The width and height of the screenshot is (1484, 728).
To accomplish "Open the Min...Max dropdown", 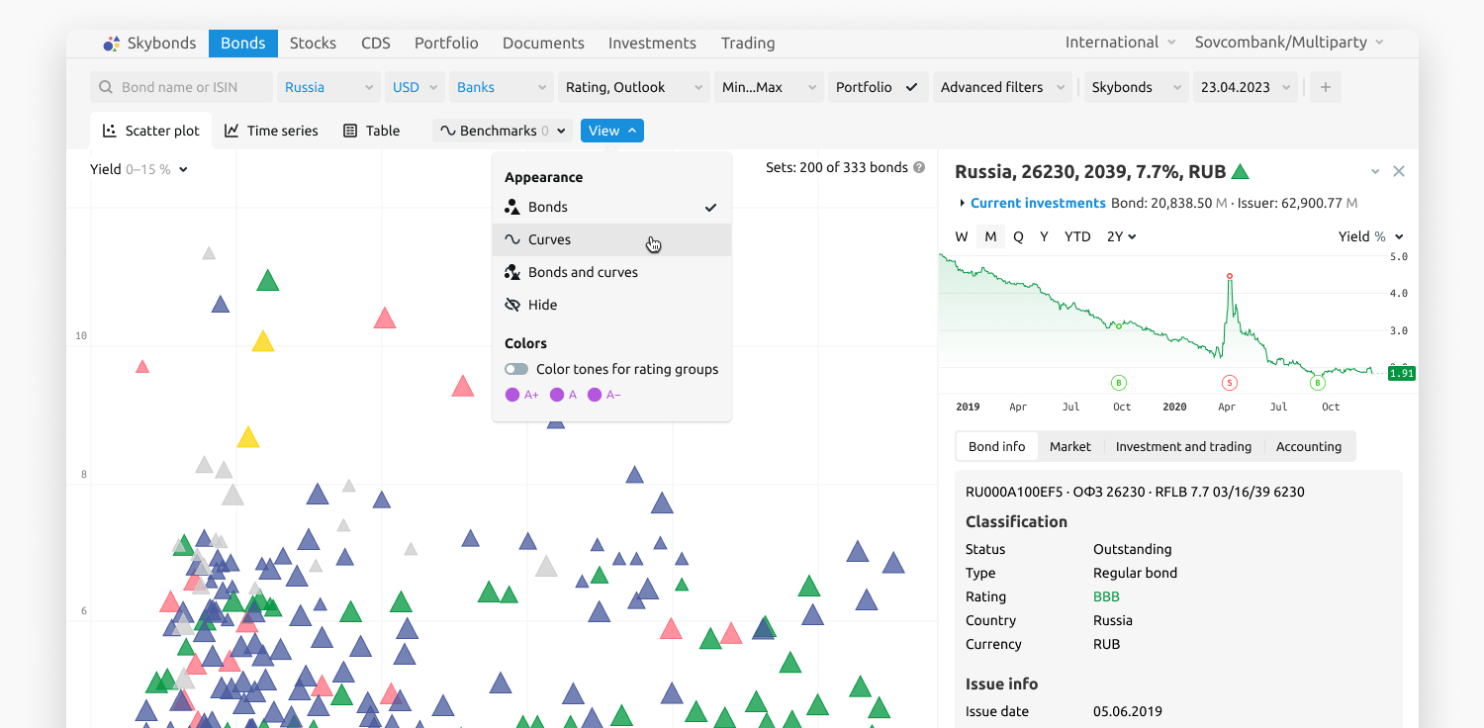I will tap(769, 87).
